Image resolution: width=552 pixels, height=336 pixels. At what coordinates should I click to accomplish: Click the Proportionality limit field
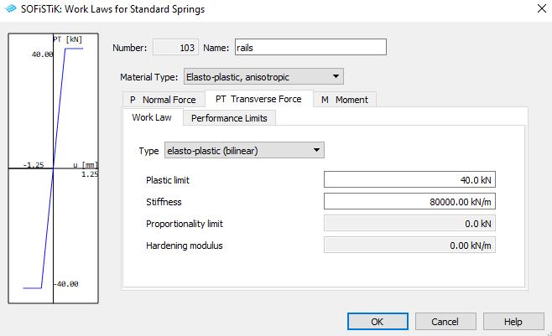409,224
